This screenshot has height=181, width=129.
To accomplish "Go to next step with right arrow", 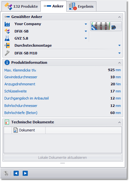I will coord(25,173).
